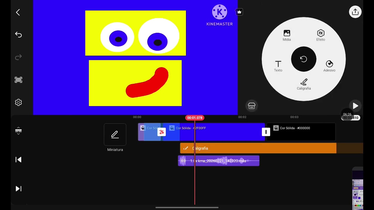
Task: Open the transition before the black clip
Action: point(266,132)
